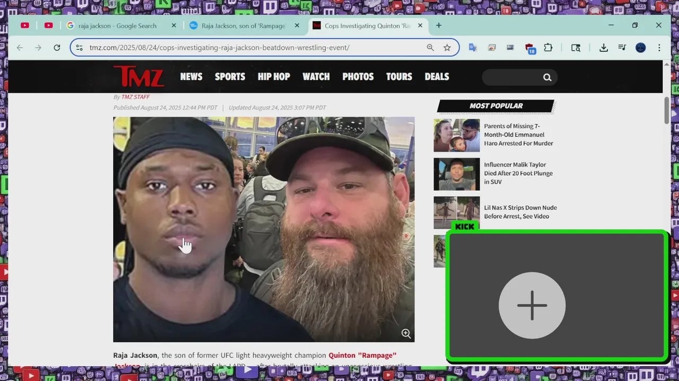679x381 pixels.
Task: Click the main article photo
Action: tap(264, 229)
